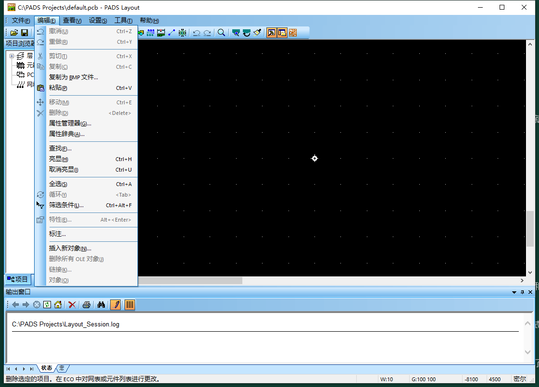Click the back arrow in the output window
The width and height of the screenshot is (539, 387).
15,304
